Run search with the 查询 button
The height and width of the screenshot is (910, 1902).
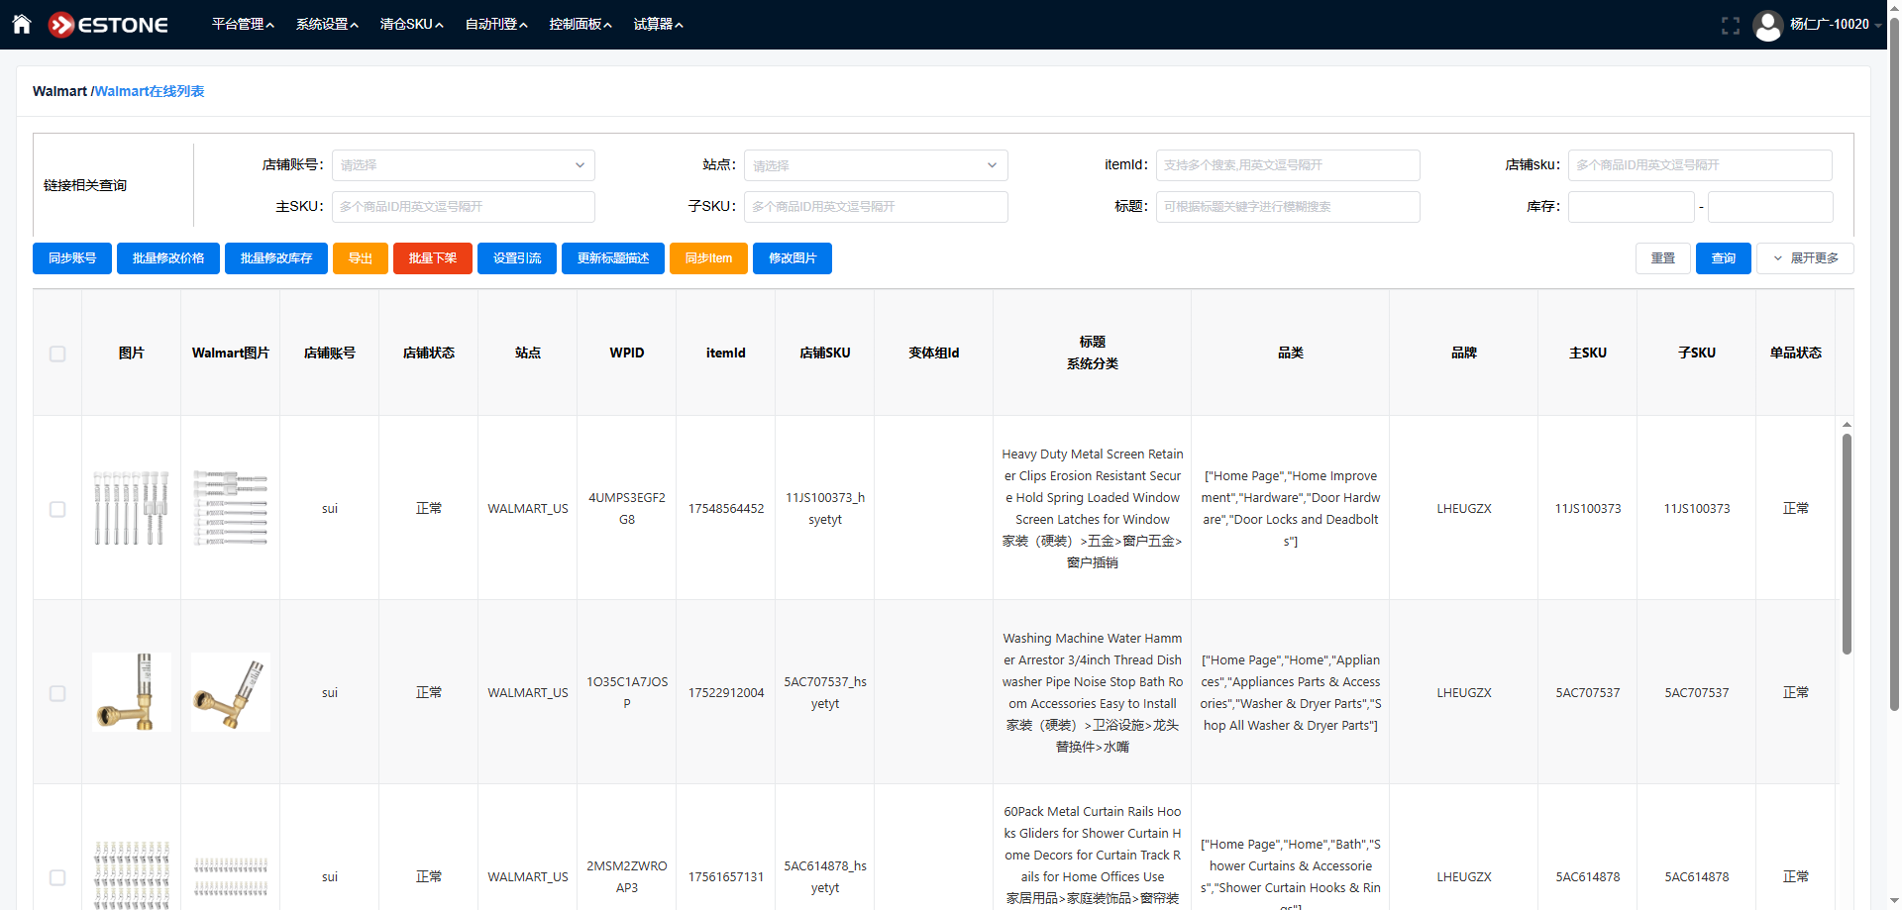click(1724, 258)
